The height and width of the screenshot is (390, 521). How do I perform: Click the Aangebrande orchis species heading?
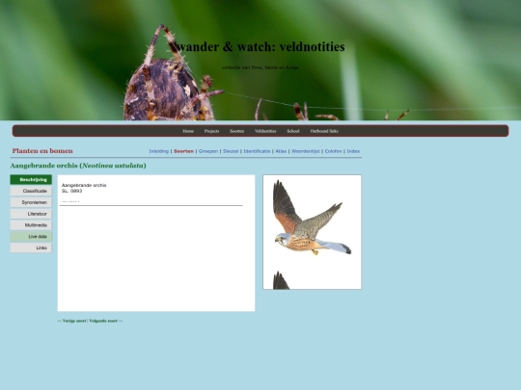pos(78,166)
